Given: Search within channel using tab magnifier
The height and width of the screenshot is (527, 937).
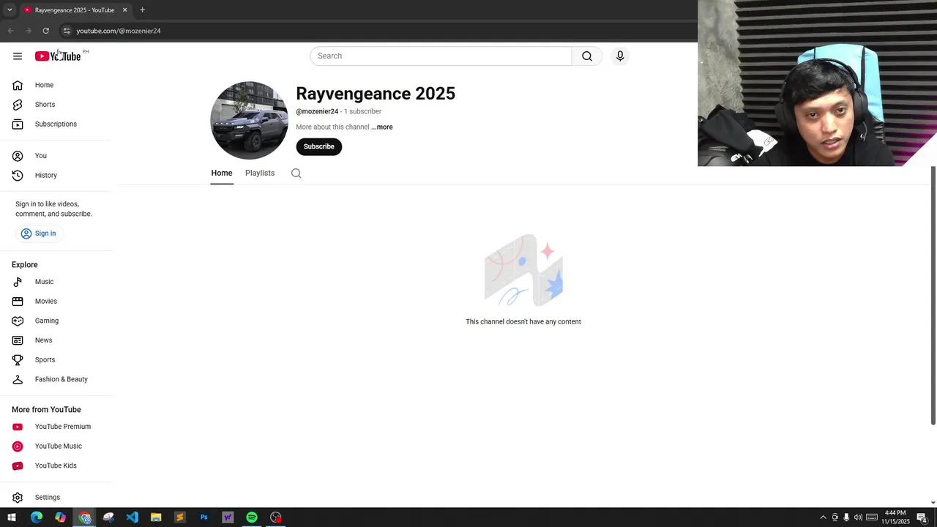Looking at the screenshot, I should (296, 173).
